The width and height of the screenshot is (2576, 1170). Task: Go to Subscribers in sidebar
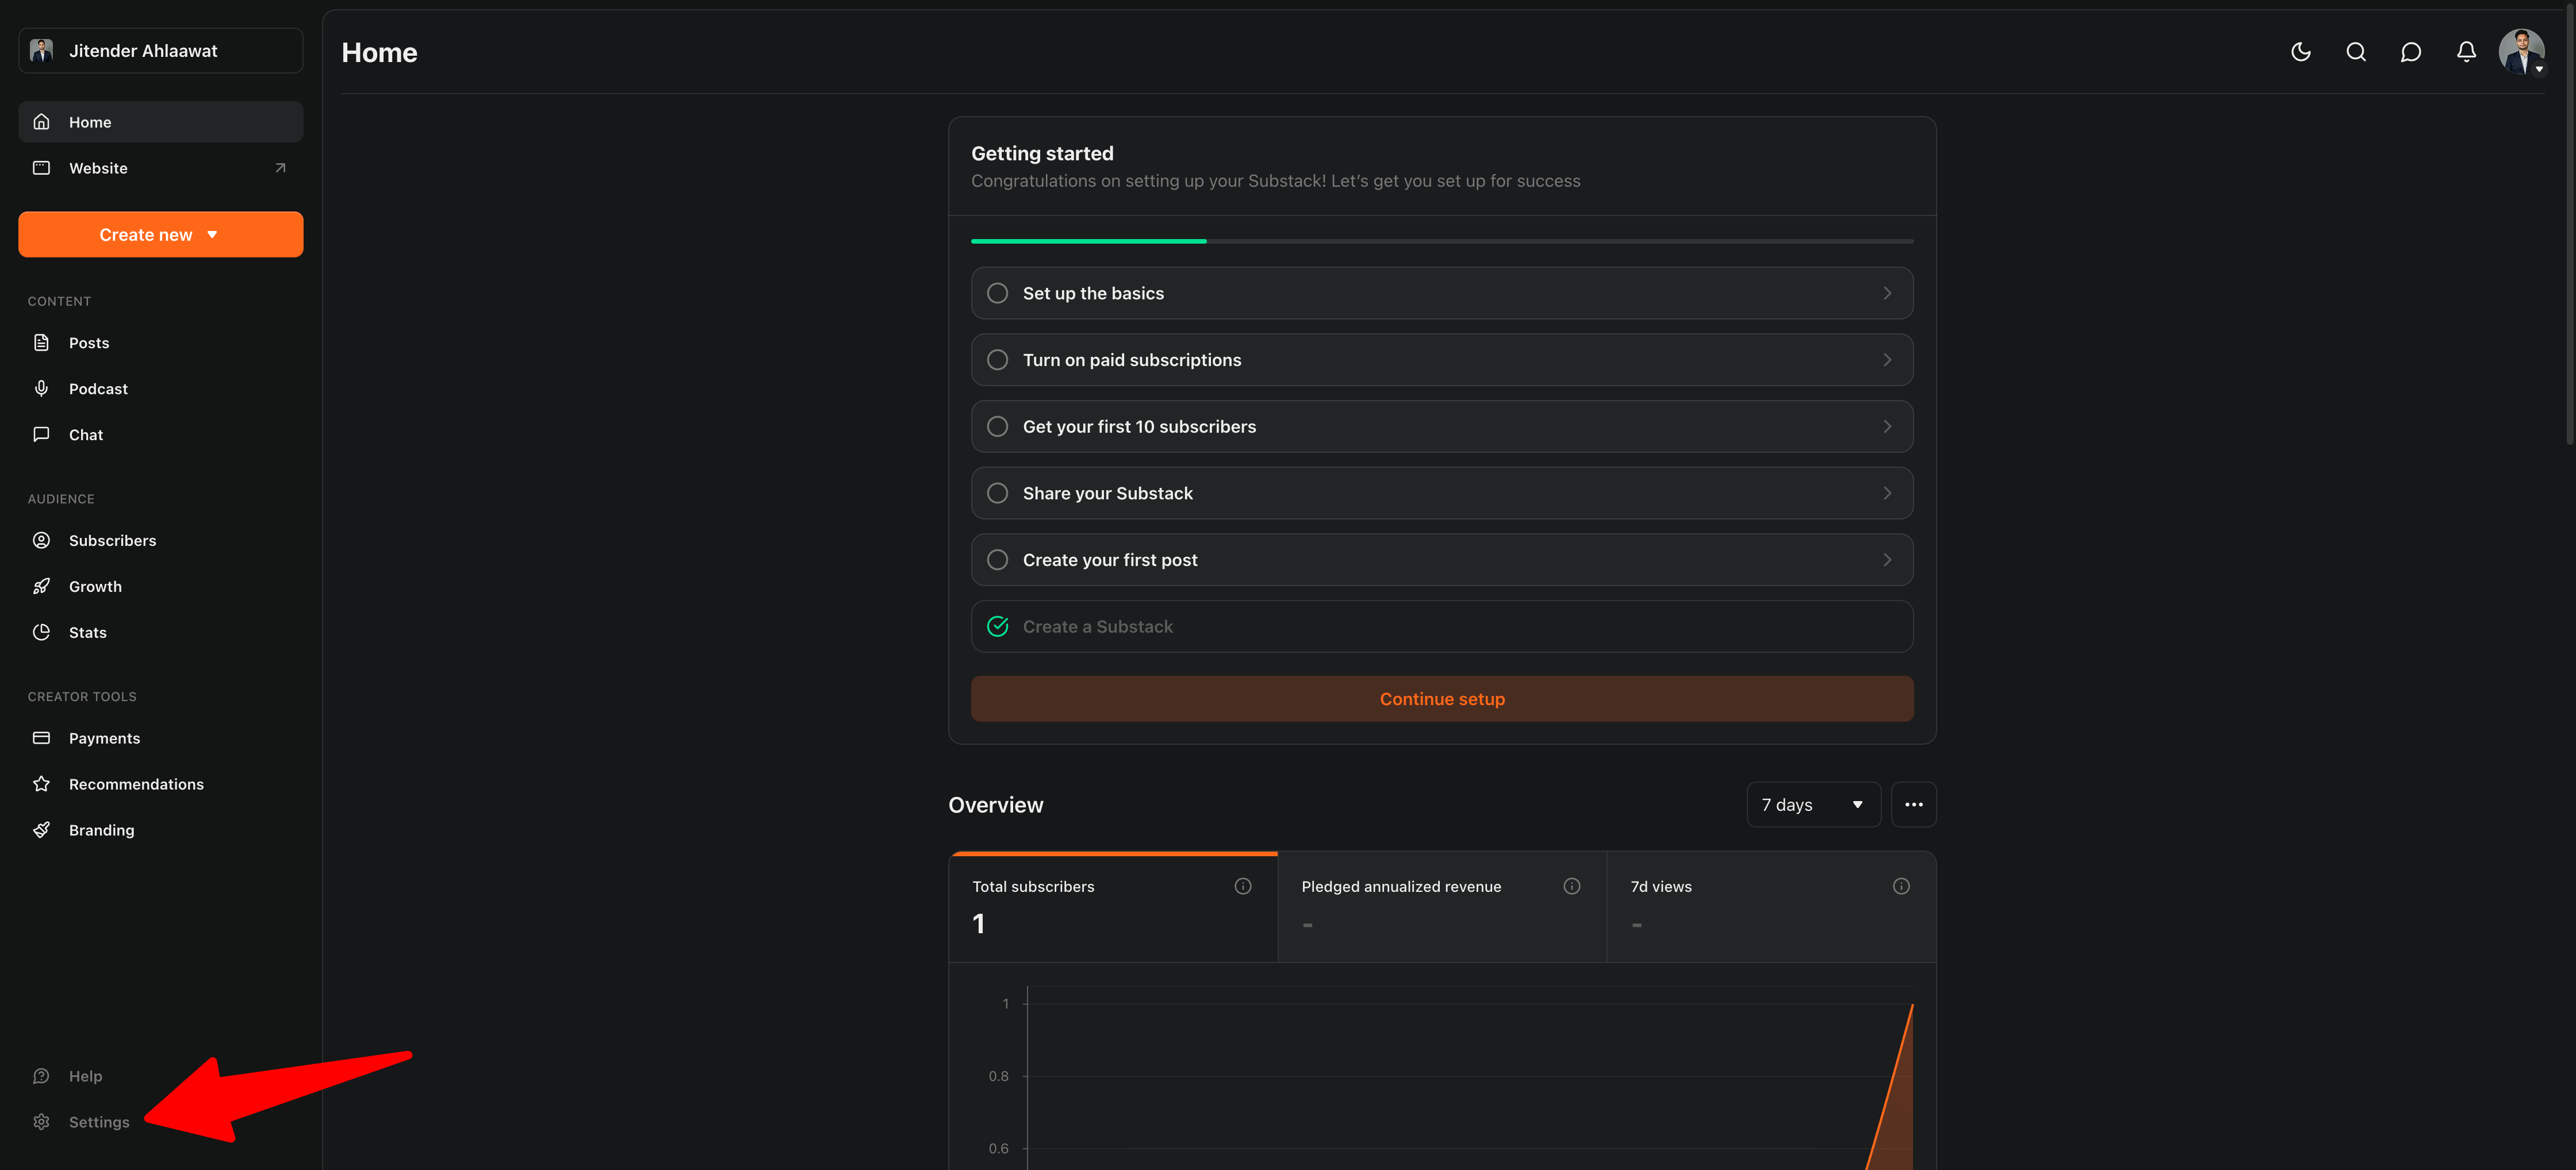pyautogui.click(x=112, y=541)
